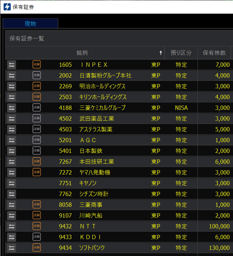Sort by the 保有株数 column header

click(x=214, y=53)
